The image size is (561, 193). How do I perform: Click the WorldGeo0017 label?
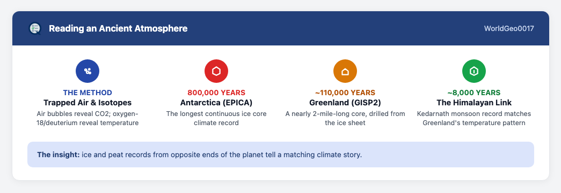509,28
